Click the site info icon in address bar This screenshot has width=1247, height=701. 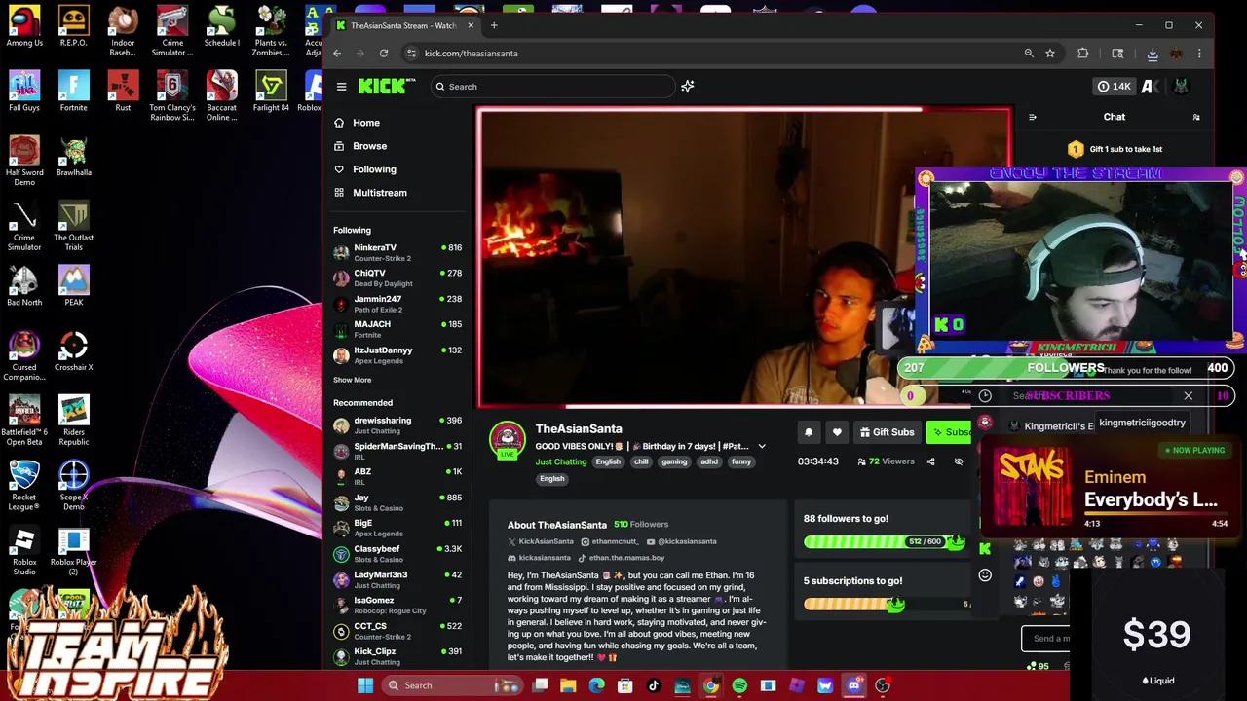click(x=411, y=54)
